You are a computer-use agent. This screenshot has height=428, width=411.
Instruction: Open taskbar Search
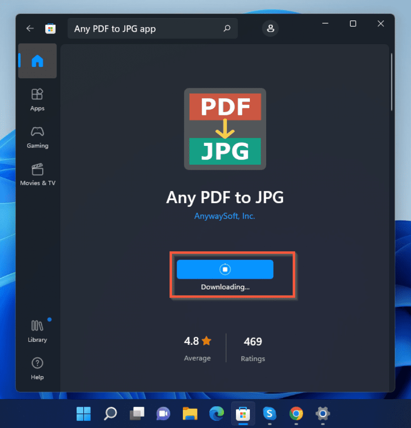pos(110,413)
